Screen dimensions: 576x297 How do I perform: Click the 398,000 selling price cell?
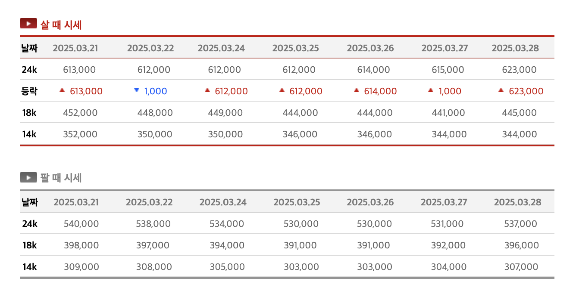pos(81,245)
